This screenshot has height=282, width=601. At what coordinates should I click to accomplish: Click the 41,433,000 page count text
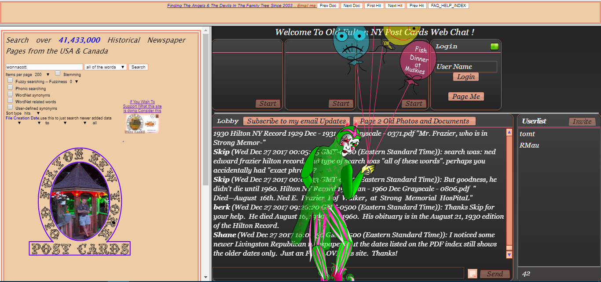[79, 40]
